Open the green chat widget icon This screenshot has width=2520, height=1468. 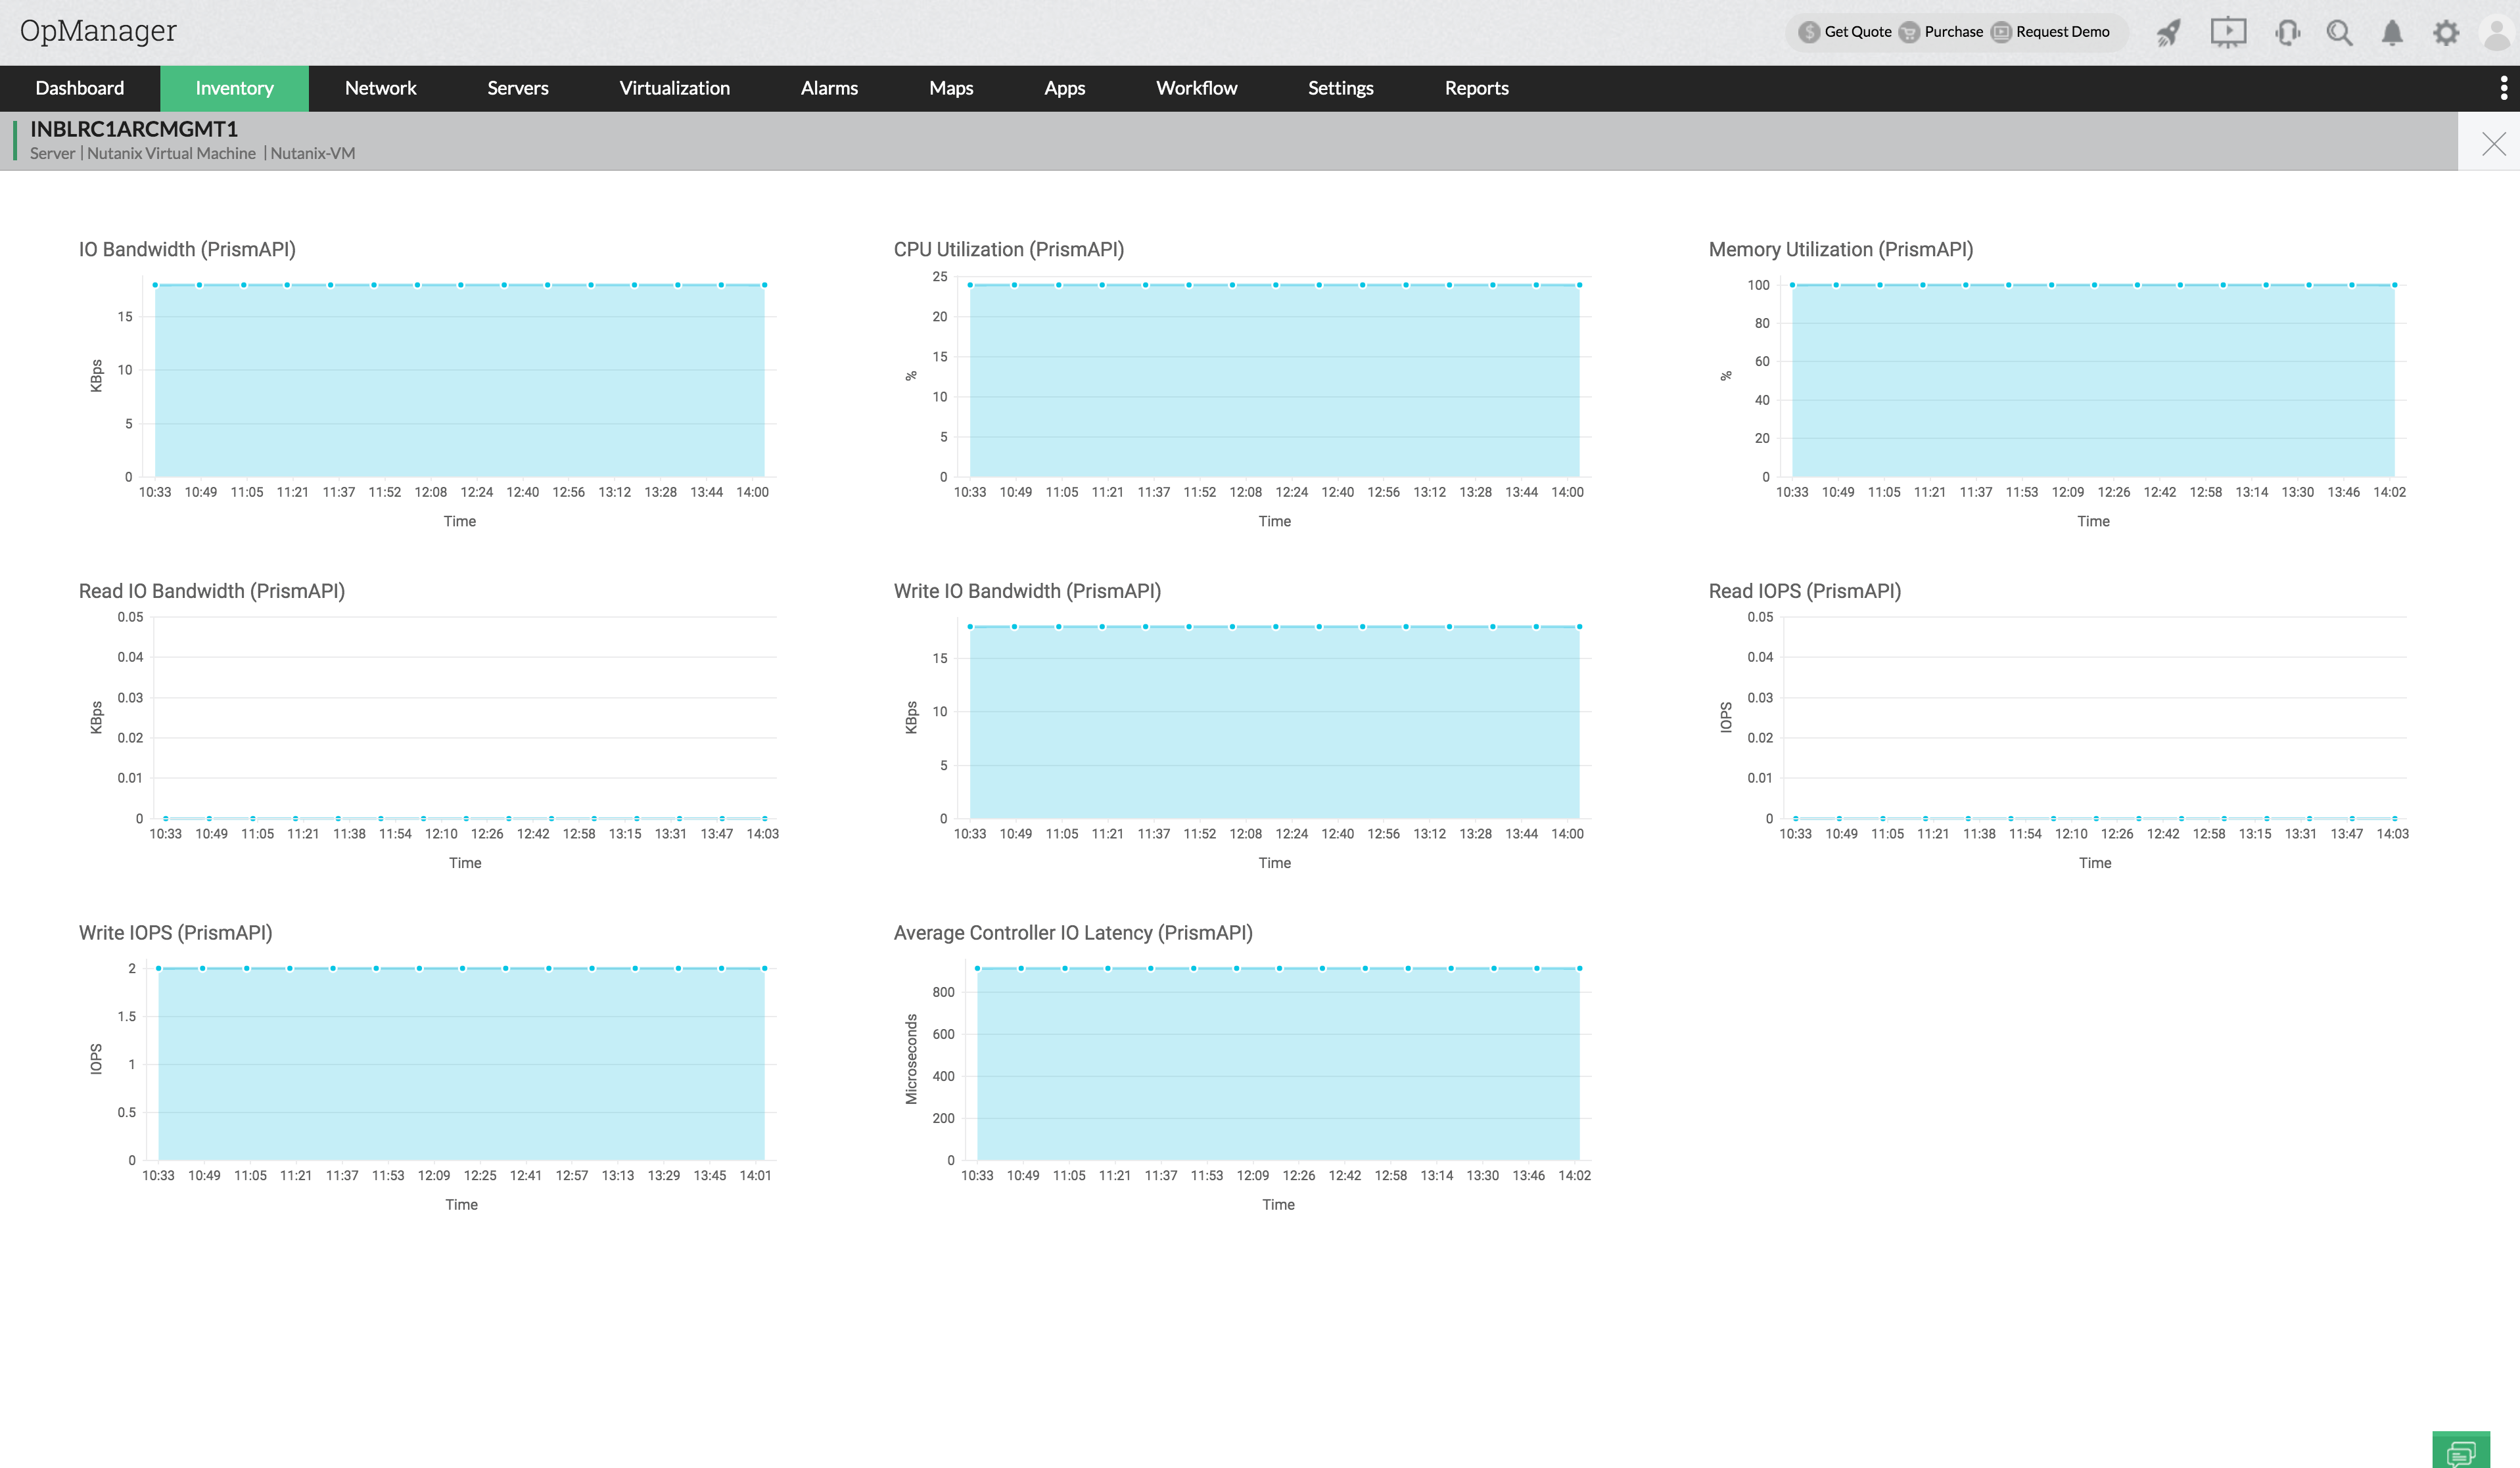[x=2461, y=1451]
